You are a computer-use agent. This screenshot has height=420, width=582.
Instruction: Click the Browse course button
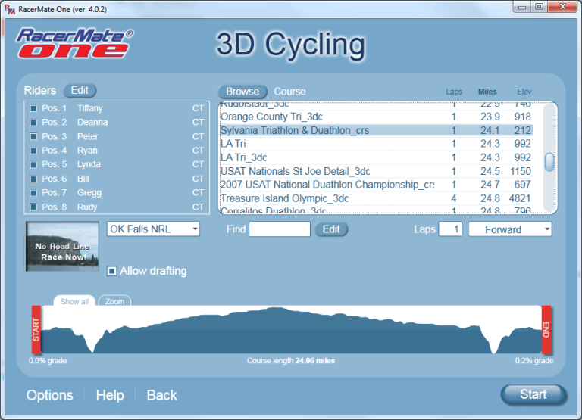(242, 92)
